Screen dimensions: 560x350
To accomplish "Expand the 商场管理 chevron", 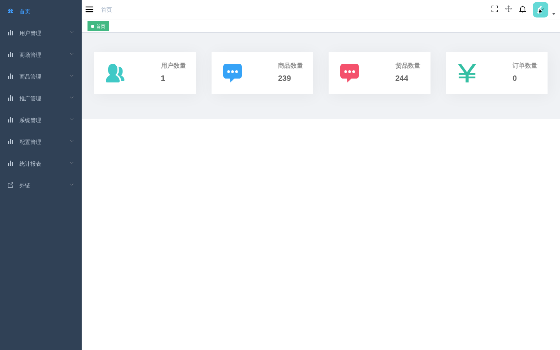I will 72,54.
